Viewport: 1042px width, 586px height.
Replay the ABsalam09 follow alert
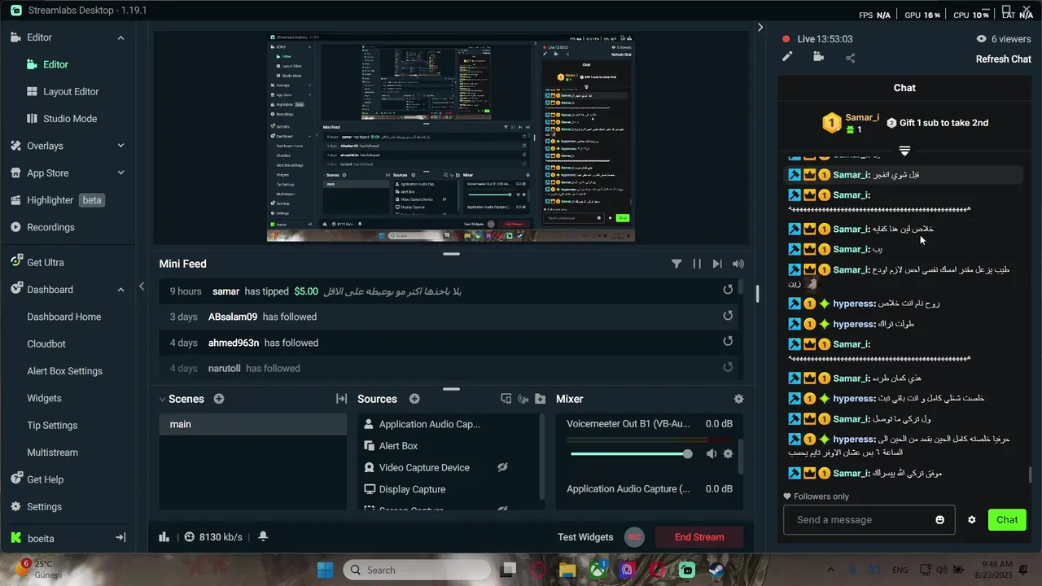728,316
